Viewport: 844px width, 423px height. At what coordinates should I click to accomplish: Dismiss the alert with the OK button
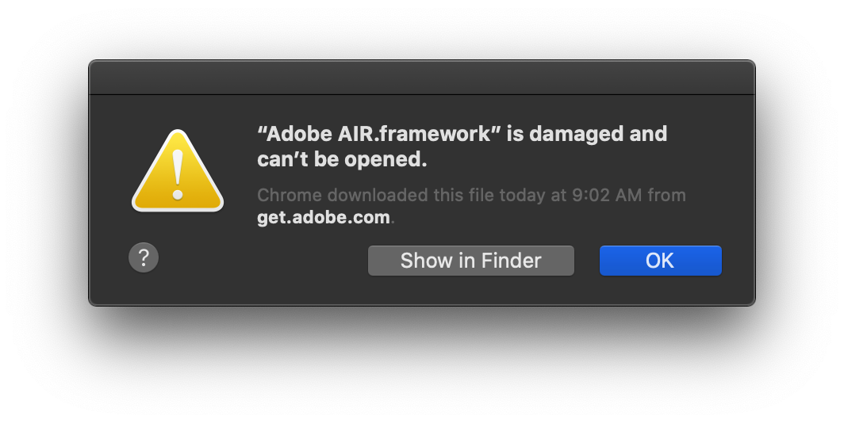[x=661, y=261]
